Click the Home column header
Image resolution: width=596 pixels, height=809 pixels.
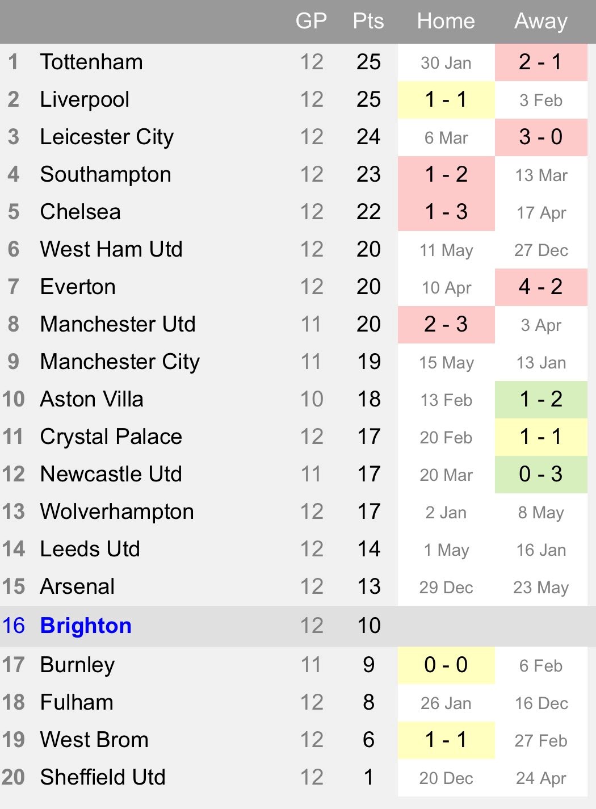[x=446, y=22]
